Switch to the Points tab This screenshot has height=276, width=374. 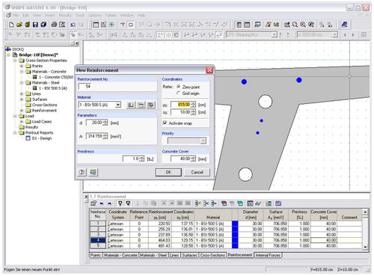pyautogui.click(x=96, y=255)
